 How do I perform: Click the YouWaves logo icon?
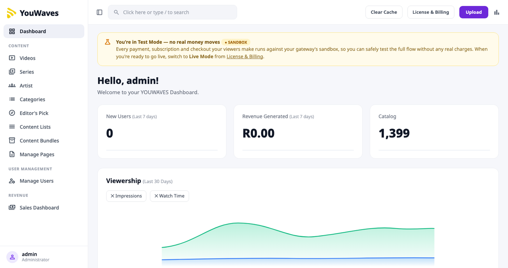point(12,13)
